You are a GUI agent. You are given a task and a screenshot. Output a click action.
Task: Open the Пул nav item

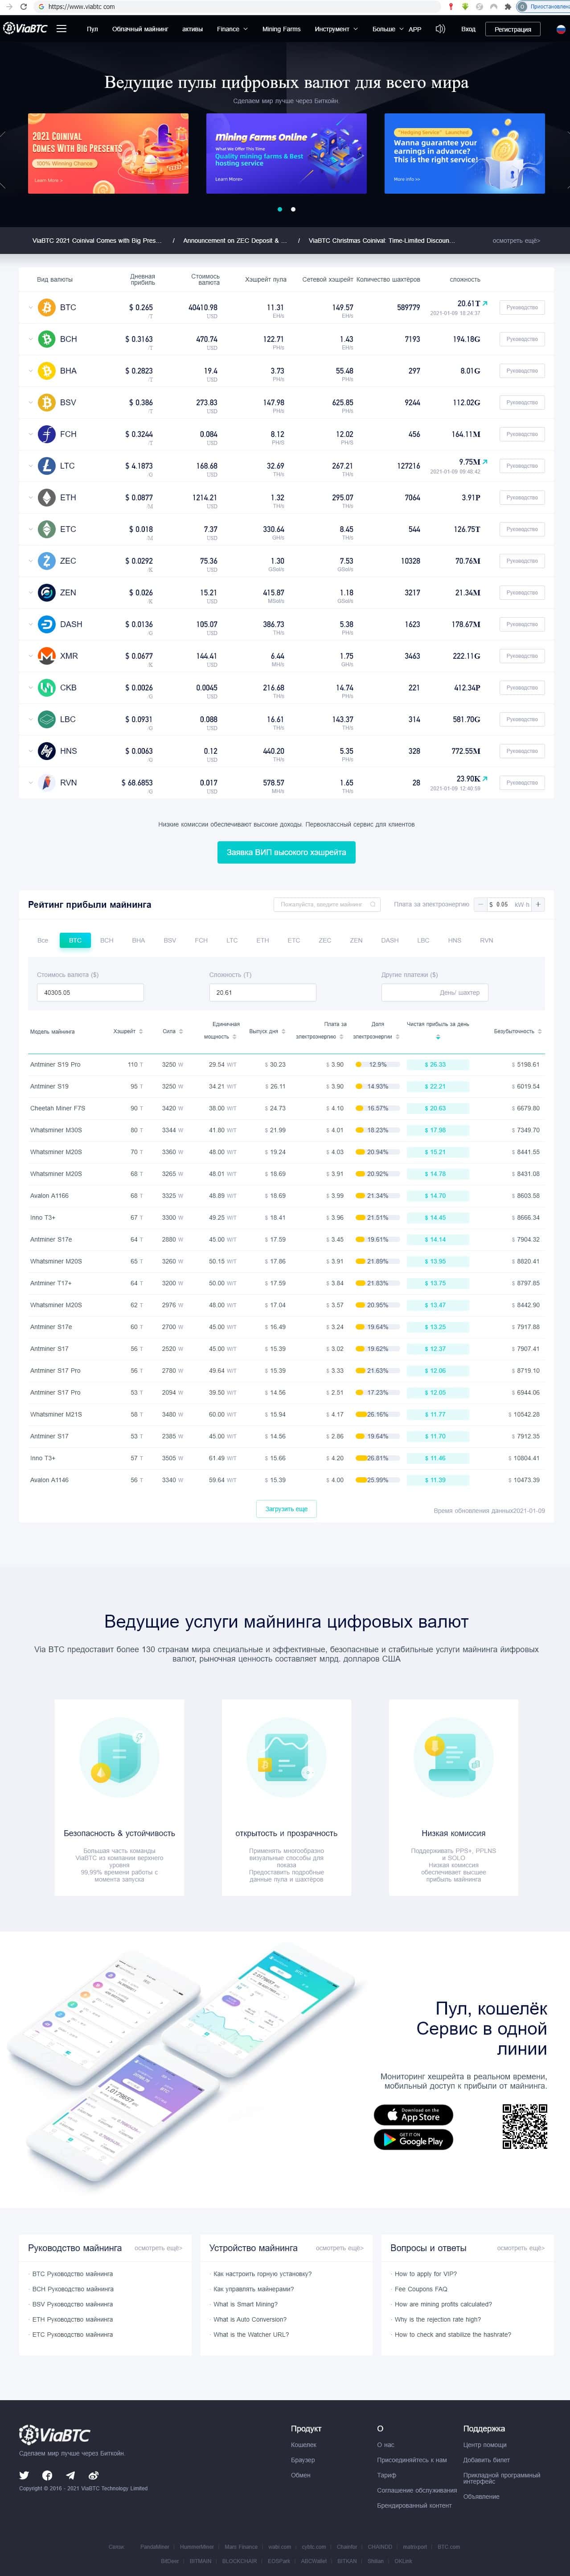pos(92,29)
